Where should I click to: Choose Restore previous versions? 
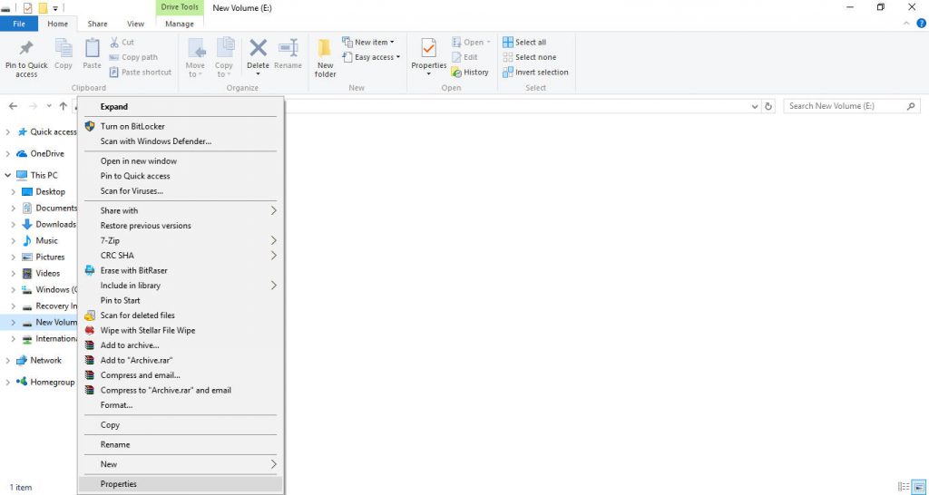pyautogui.click(x=181, y=226)
